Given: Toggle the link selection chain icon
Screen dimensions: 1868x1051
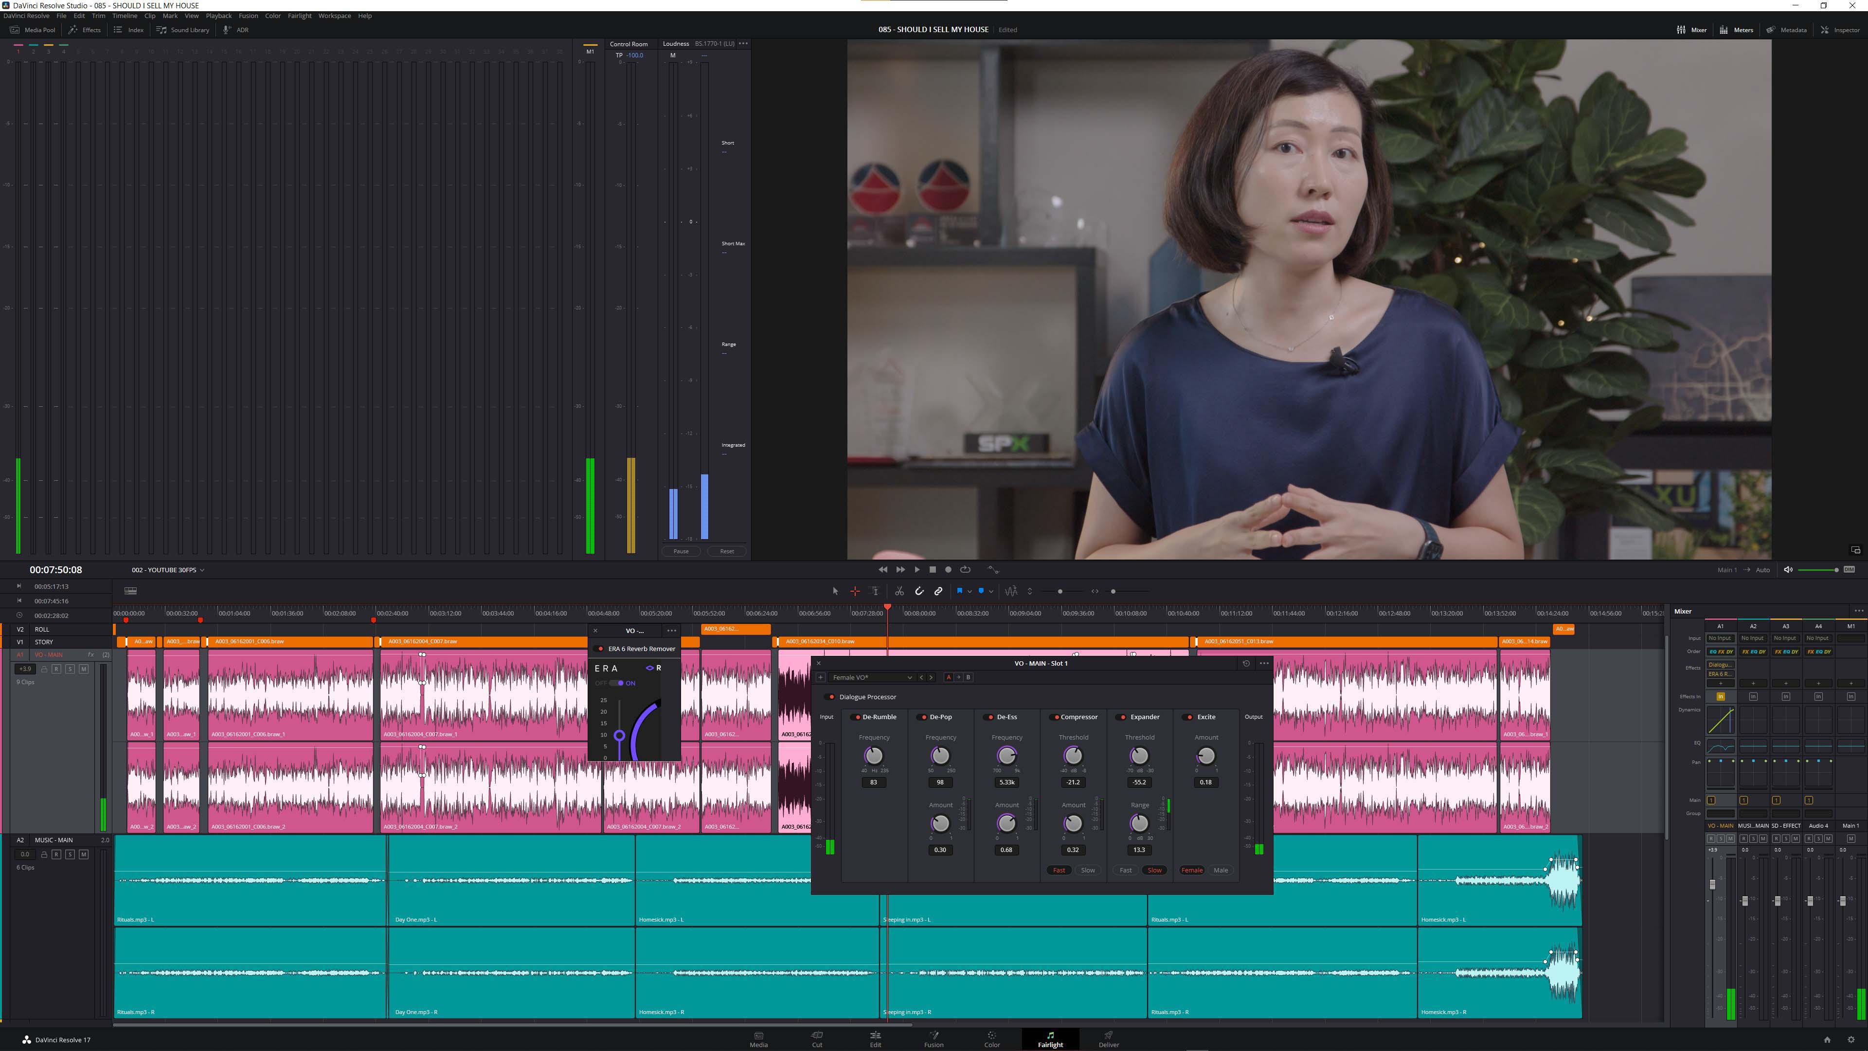Looking at the screenshot, I should click(938, 591).
